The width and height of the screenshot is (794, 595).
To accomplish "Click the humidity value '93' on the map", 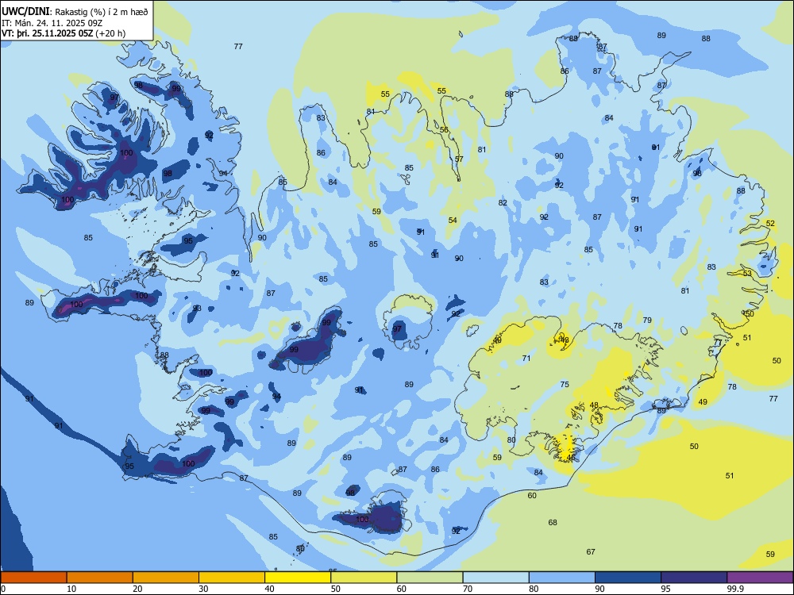I will [197, 308].
